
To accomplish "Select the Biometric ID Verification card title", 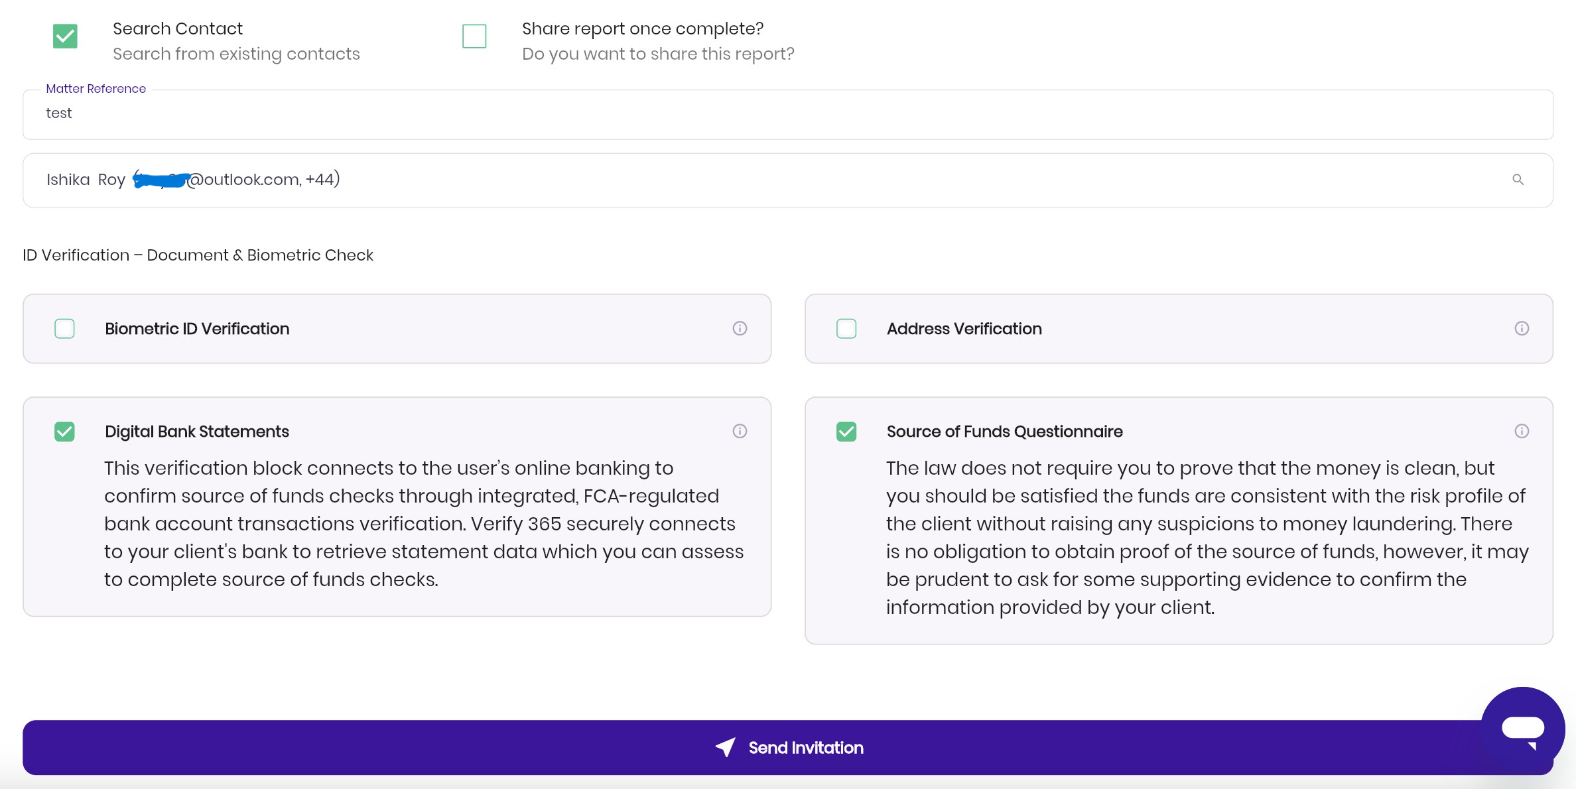I will [x=197, y=328].
